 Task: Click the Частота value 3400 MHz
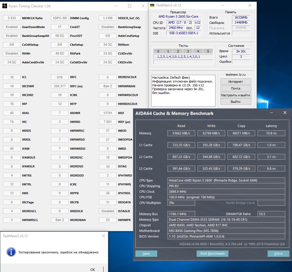176,28
